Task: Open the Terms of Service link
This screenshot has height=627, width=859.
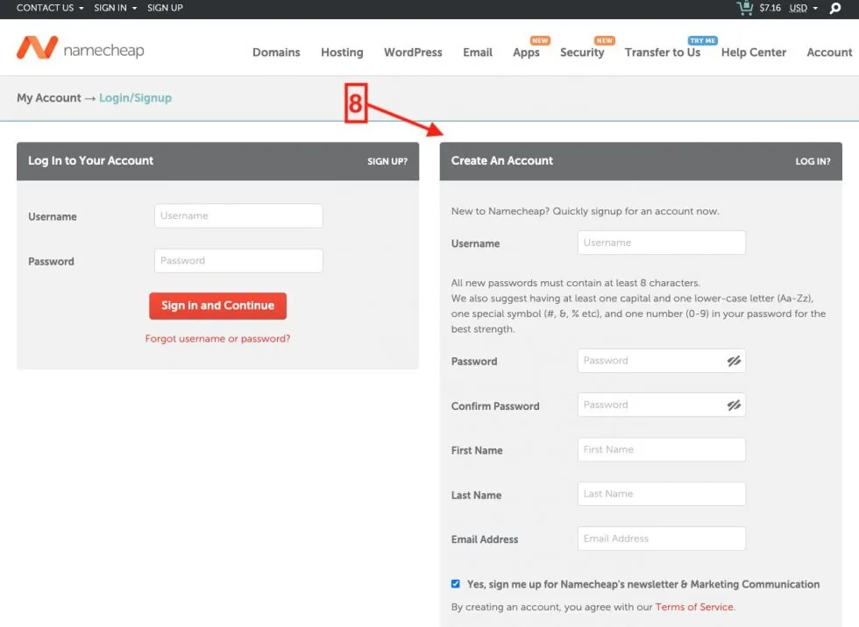Action: pyautogui.click(x=694, y=607)
